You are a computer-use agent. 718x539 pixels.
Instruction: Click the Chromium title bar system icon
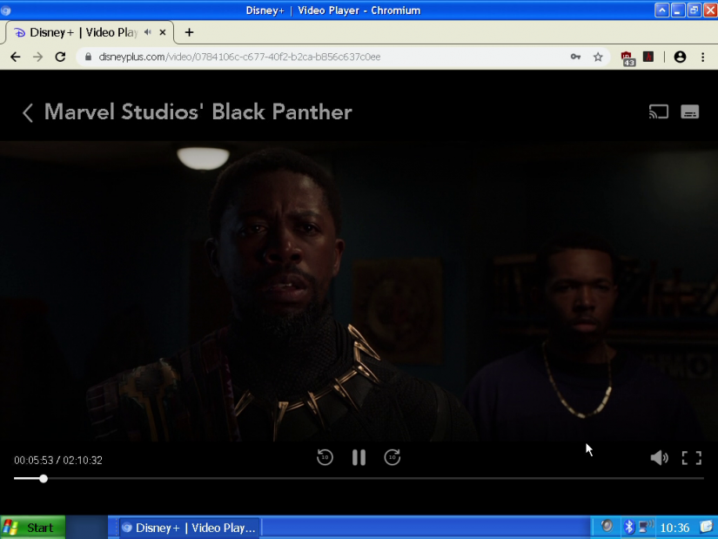(6, 10)
